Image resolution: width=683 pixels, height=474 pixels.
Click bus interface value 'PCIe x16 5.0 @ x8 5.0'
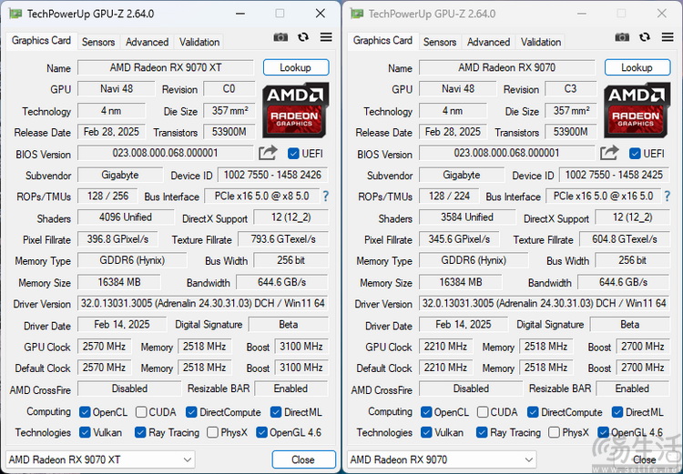261,197
